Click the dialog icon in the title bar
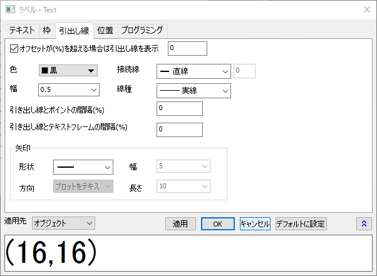This screenshot has height=276, width=377. (11, 10)
